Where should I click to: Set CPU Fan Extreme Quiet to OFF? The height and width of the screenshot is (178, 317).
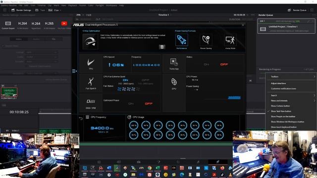(145, 80)
